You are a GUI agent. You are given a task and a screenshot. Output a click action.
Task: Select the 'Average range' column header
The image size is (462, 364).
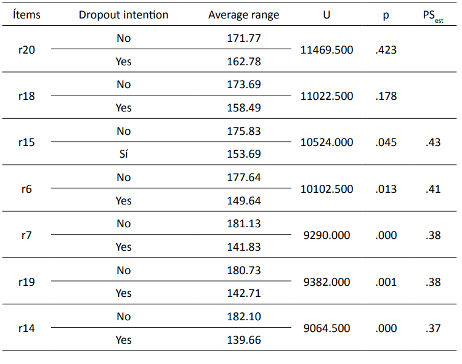243,15
